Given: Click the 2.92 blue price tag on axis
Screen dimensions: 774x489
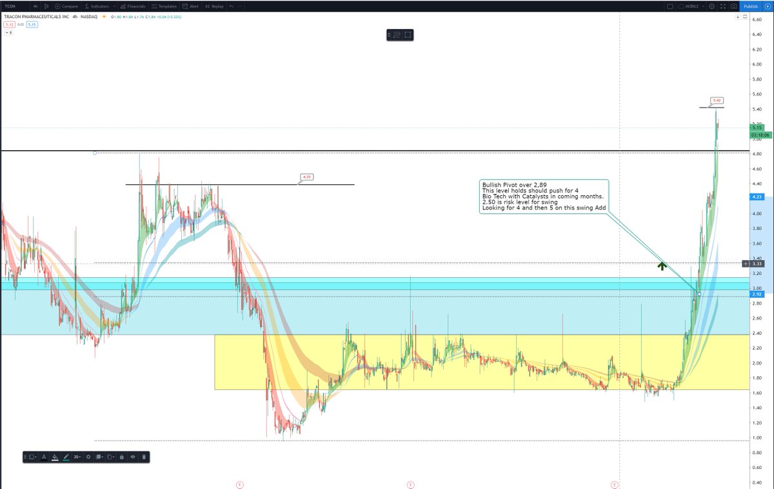Looking at the screenshot, I should 757,294.
